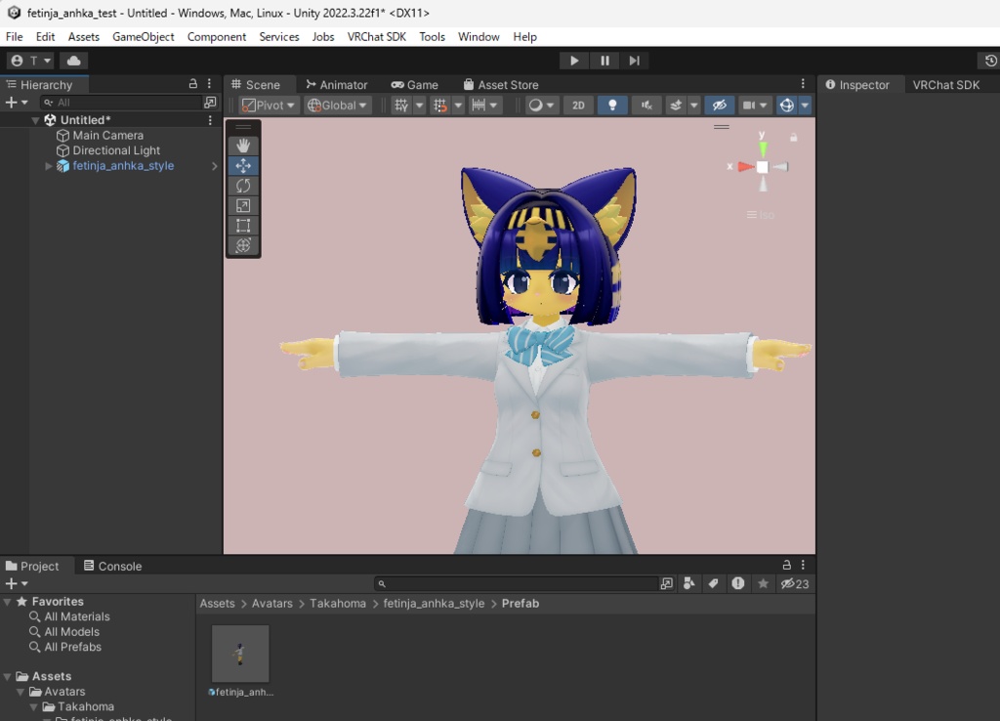Open the File menu

pos(14,37)
